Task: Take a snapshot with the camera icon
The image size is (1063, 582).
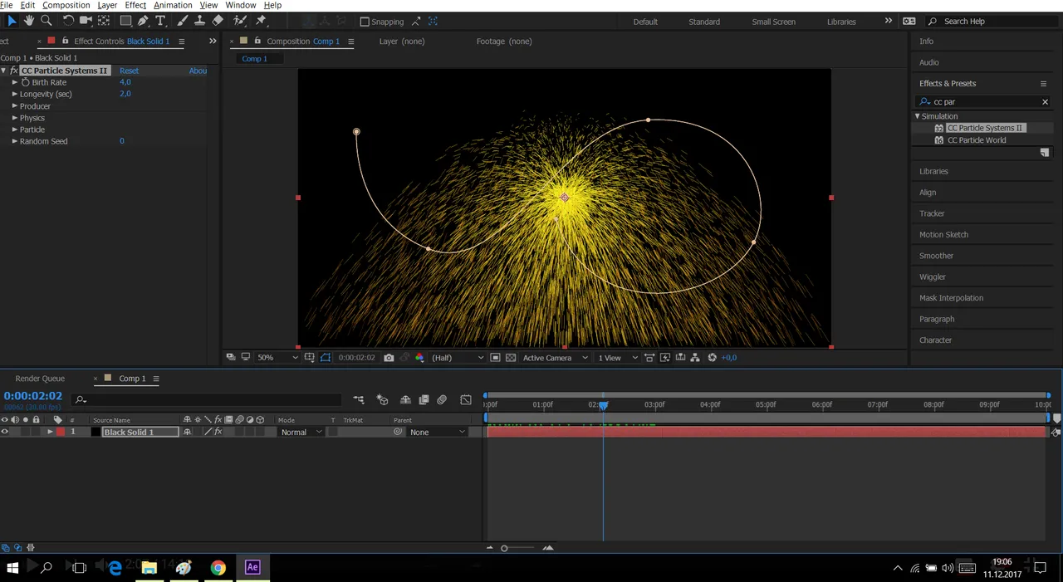Action: point(389,358)
